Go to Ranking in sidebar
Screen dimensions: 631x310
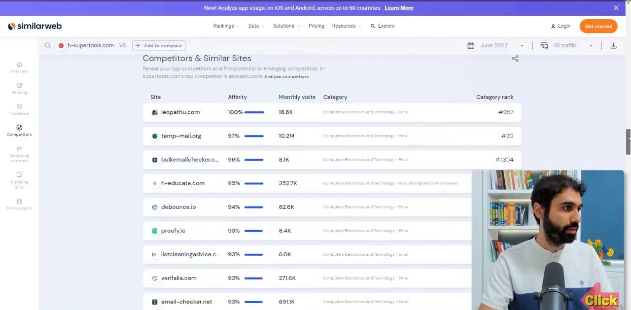pos(19,89)
